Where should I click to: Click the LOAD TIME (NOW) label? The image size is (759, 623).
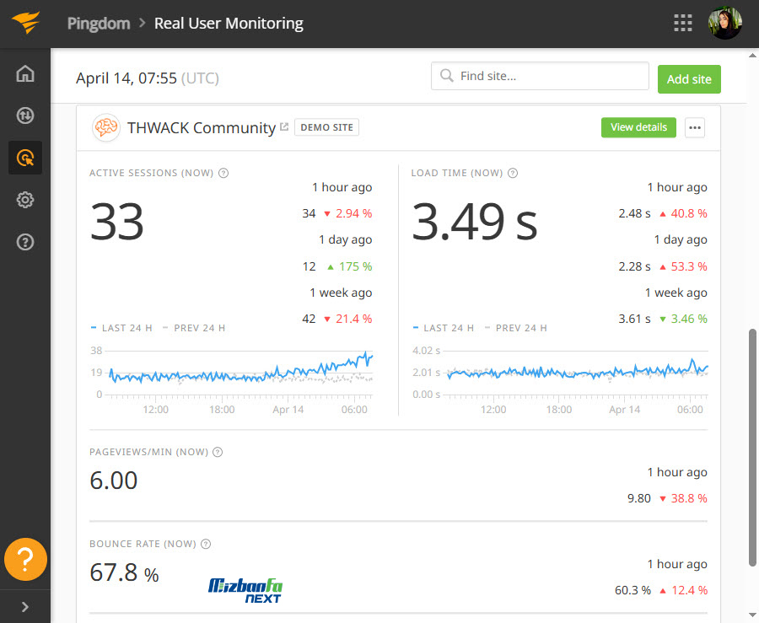tap(457, 173)
